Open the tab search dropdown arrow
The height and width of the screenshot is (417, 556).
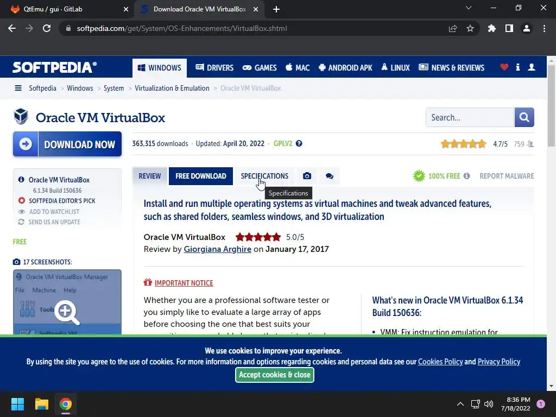tap(469, 8)
